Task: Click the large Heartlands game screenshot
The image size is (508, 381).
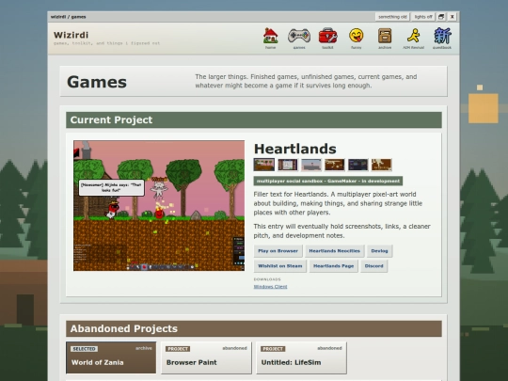Action: [159, 205]
